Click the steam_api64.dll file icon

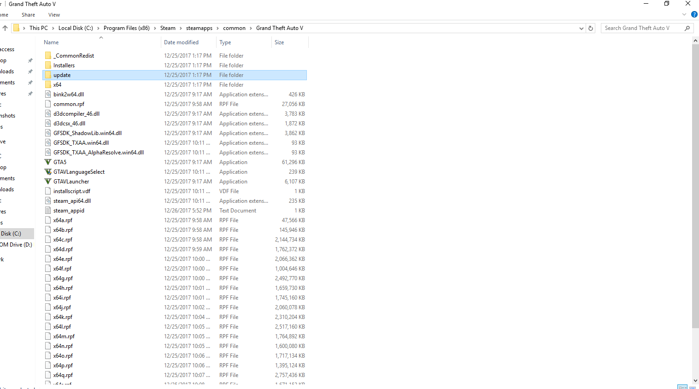(x=48, y=200)
